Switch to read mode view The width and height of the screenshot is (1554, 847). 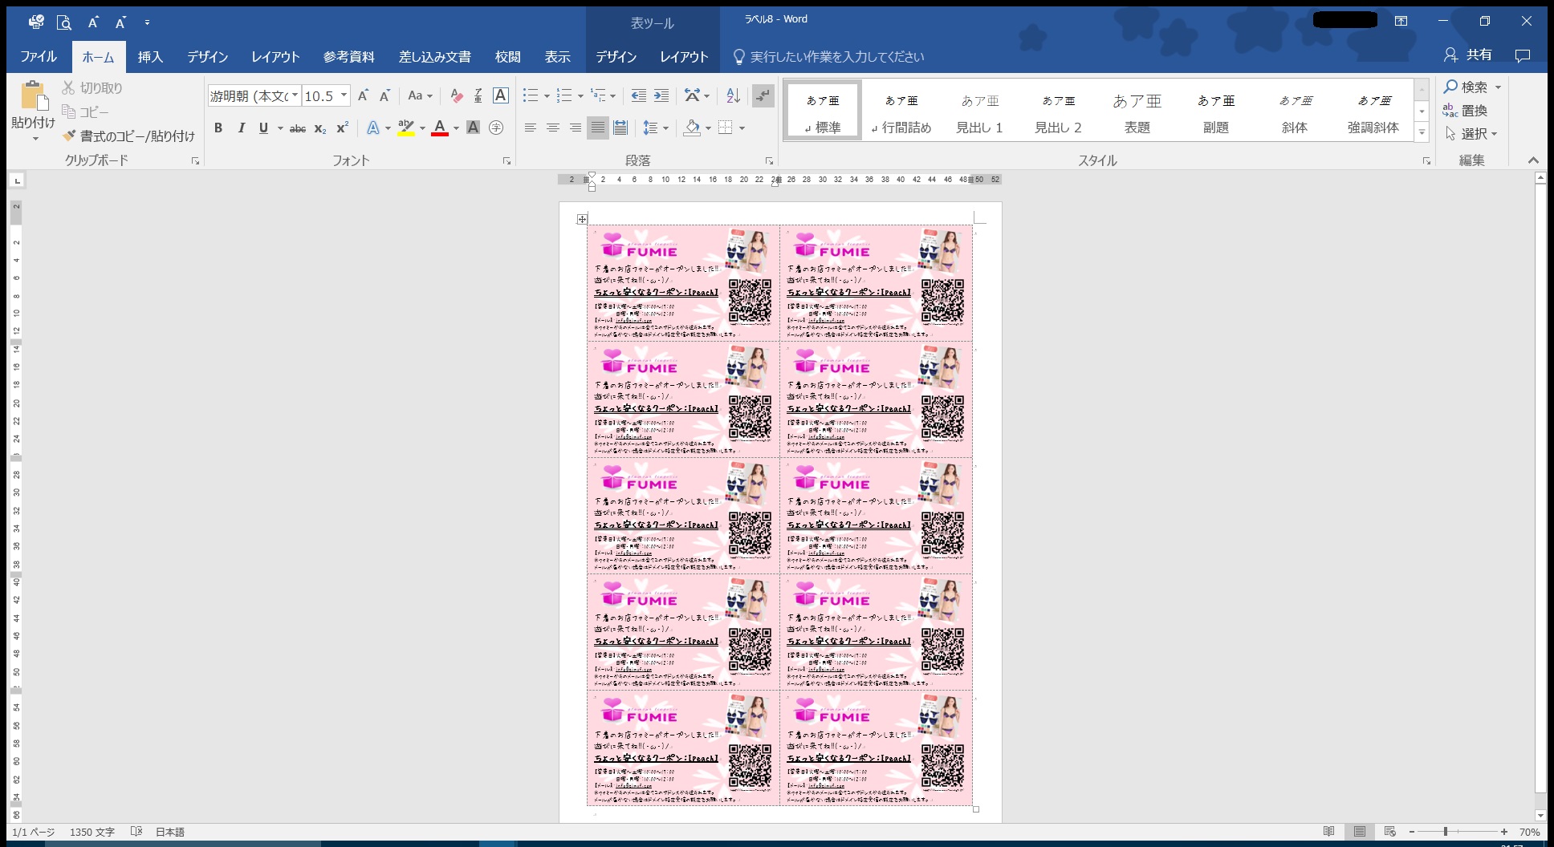tap(1329, 832)
